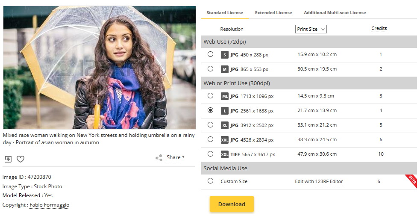420x216 pixels.
Task: Click the woman with umbrella photo preview
Action: click(99, 68)
